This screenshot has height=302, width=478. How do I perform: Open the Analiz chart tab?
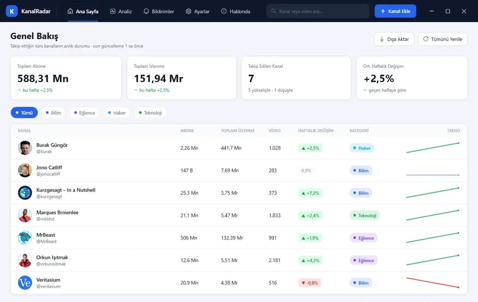(121, 11)
